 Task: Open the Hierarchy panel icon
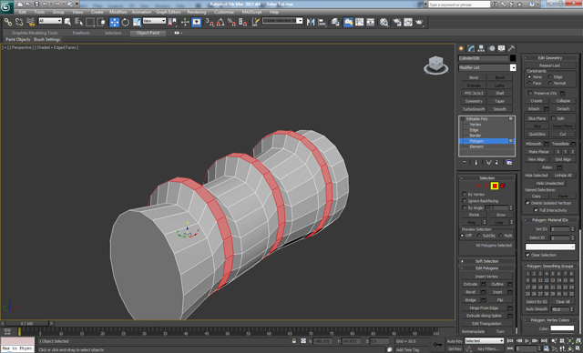click(x=482, y=48)
